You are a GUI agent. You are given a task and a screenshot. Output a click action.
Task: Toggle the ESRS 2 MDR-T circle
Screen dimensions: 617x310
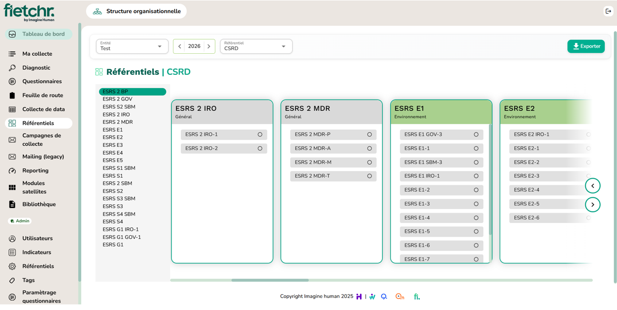point(369,176)
